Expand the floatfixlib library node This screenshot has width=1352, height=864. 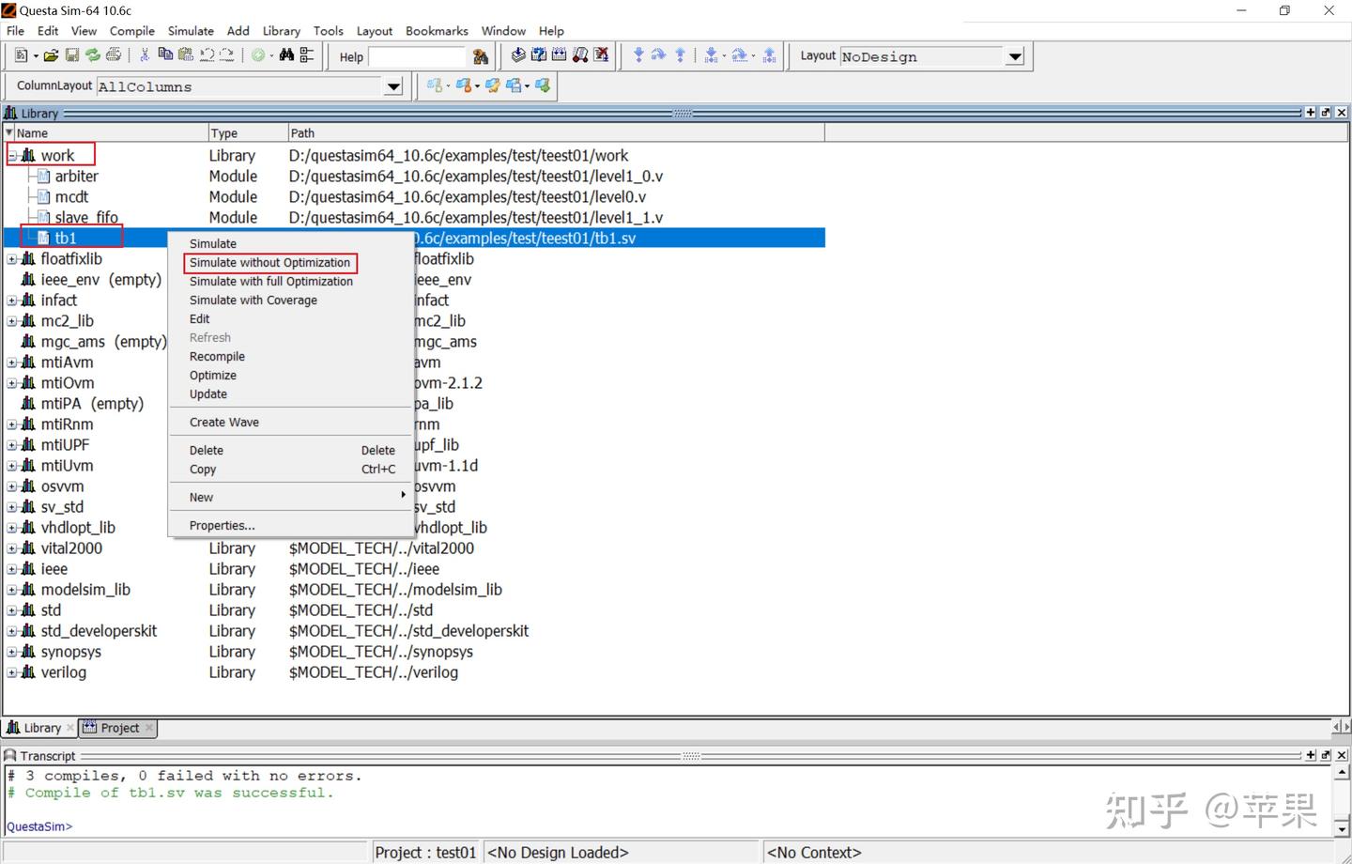12,259
